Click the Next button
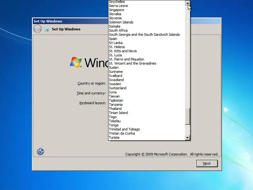 pyautogui.click(x=207, y=163)
